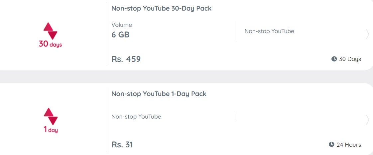Select the Rs. 31 price
Screen dimensions: 373x155
coord(122,145)
